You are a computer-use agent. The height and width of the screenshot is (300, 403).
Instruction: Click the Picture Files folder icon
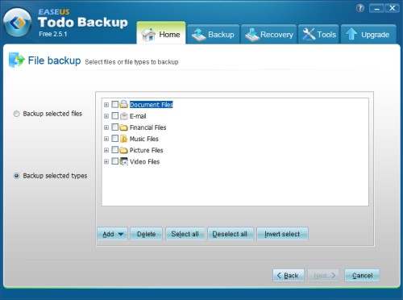[x=123, y=150]
